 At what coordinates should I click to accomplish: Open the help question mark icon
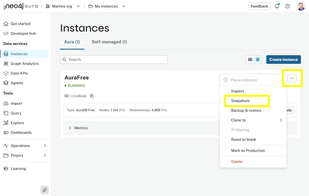(x=288, y=6)
